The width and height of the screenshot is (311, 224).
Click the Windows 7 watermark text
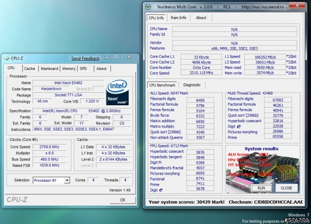[x=298, y=215]
